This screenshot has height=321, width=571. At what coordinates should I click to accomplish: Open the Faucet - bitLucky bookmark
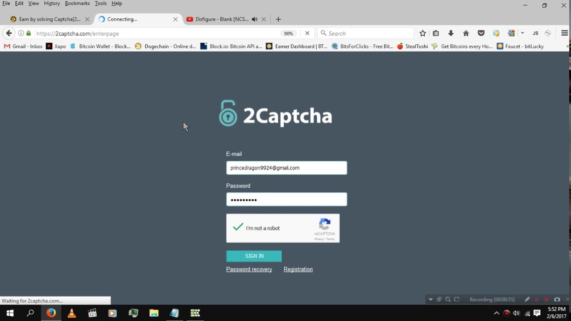(x=520, y=46)
